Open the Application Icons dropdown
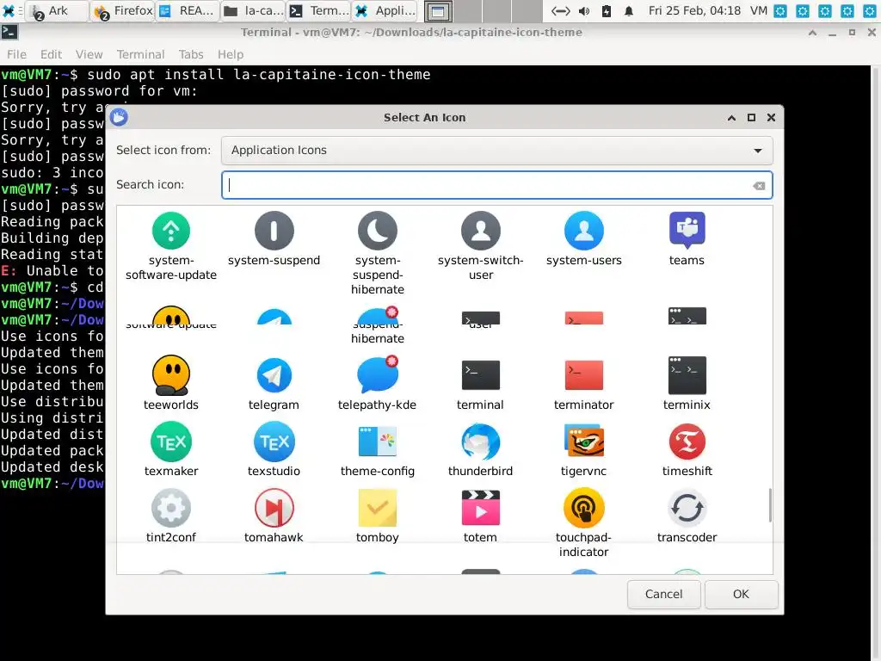The width and height of the screenshot is (881, 661). [x=496, y=150]
